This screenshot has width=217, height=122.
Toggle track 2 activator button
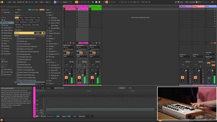click(79, 78)
